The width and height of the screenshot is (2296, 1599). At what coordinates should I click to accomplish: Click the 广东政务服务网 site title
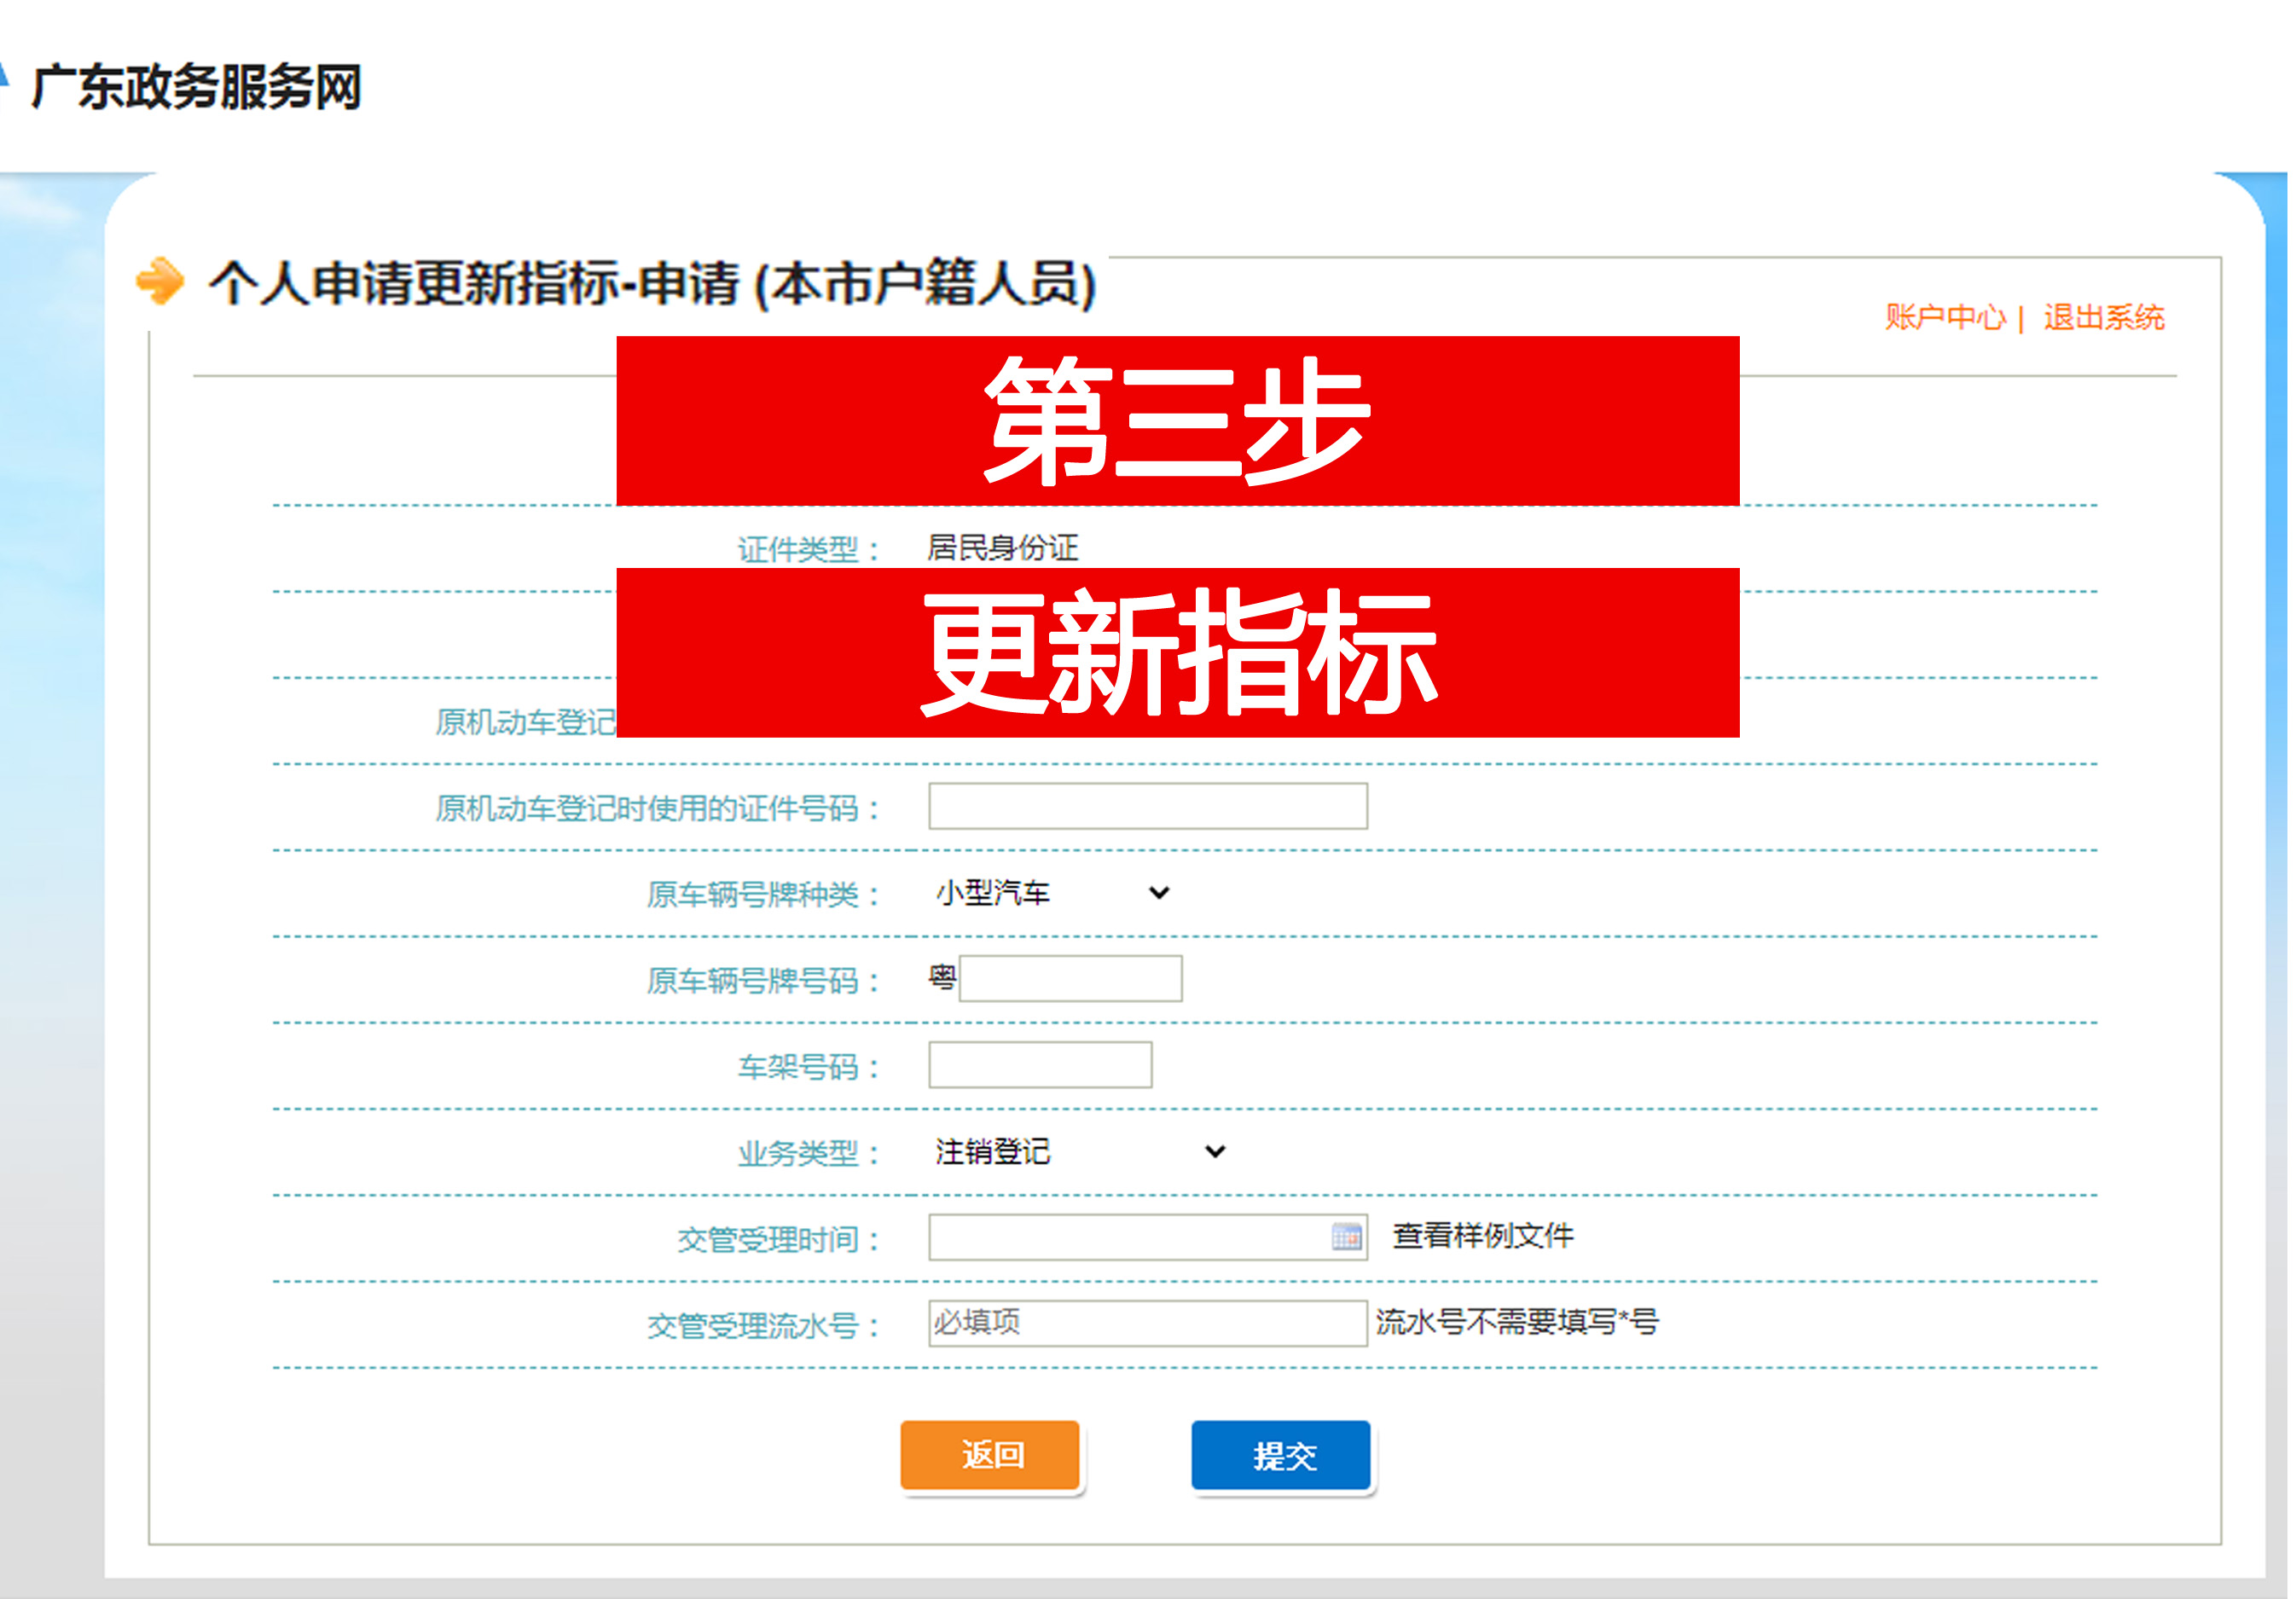click(196, 87)
